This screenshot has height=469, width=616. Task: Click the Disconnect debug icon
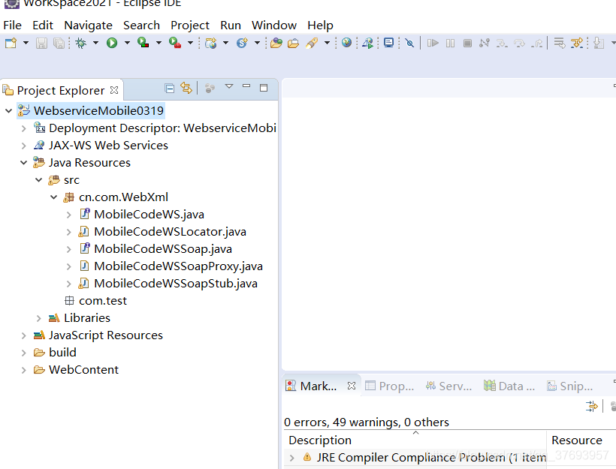coord(485,43)
